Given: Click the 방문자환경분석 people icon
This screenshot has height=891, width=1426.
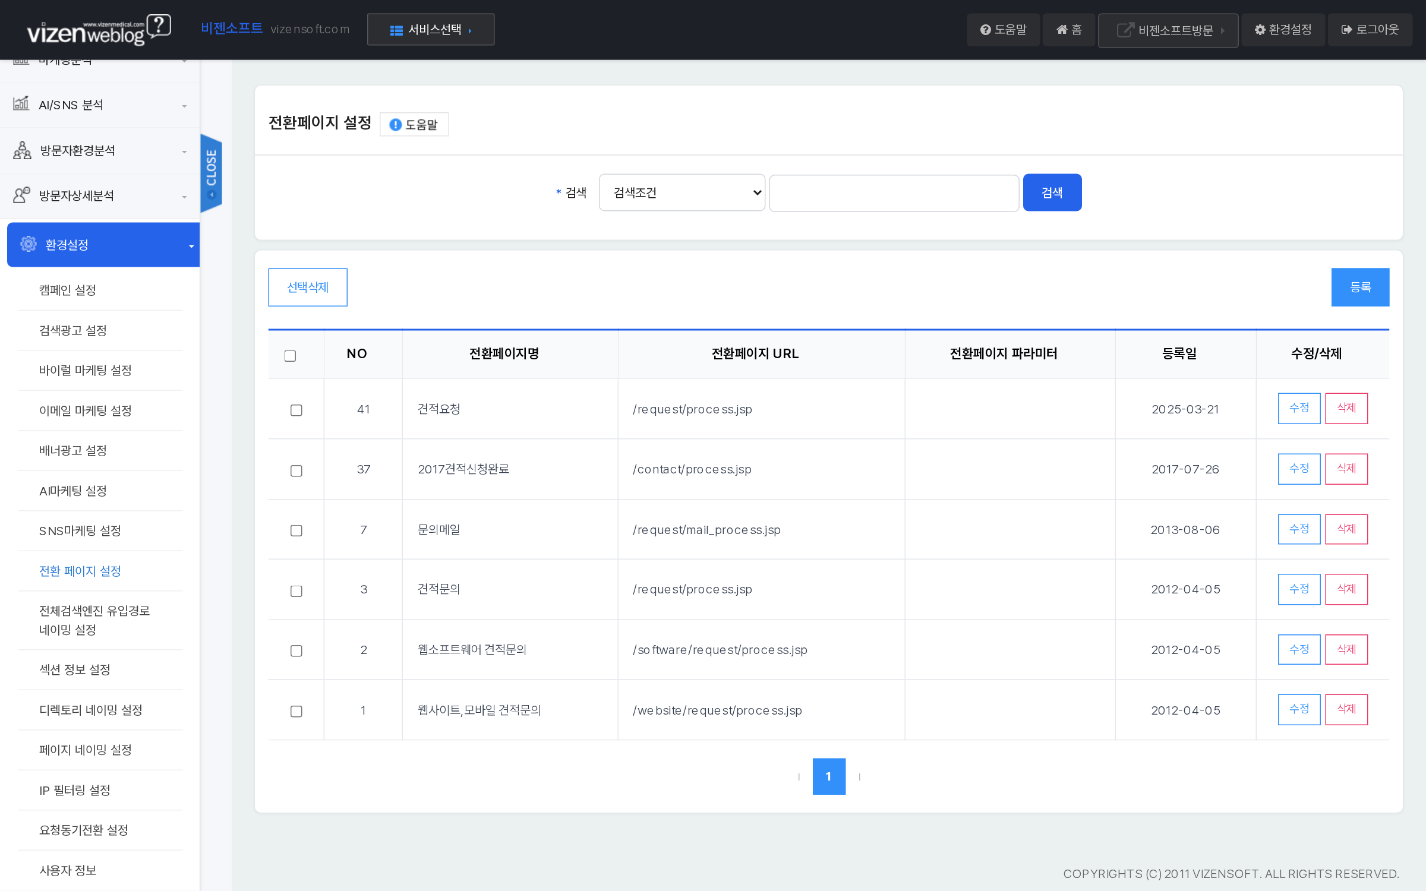Looking at the screenshot, I should (22, 150).
